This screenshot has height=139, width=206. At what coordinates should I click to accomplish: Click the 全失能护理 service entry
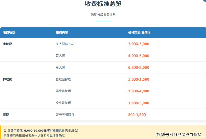pos(63,103)
